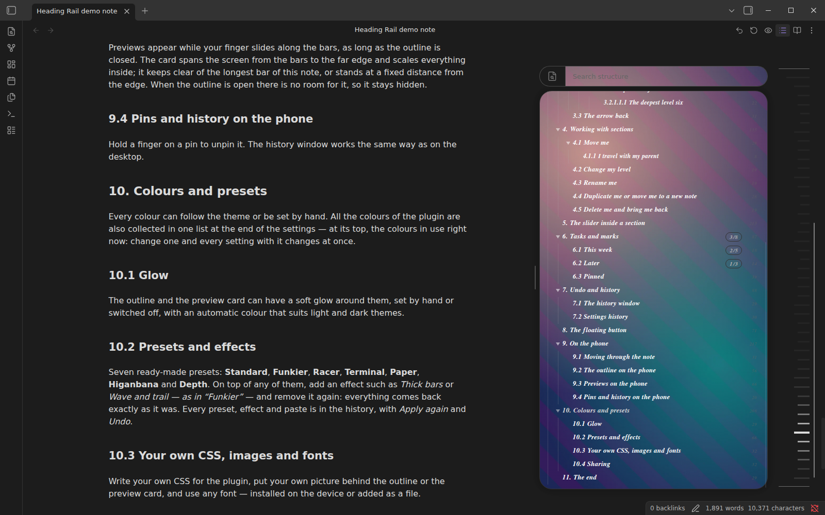This screenshot has width=825, height=515.
Task: Open a new tab with the plus
Action: [145, 11]
